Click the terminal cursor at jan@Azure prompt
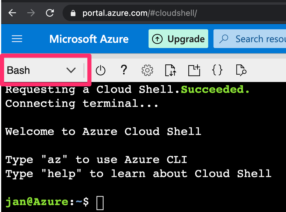 pos(100,203)
